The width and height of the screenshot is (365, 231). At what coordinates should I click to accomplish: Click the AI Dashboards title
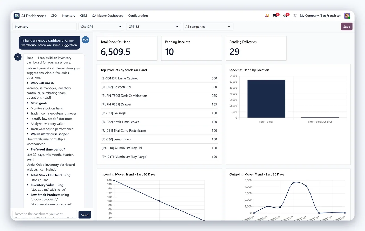34,16
